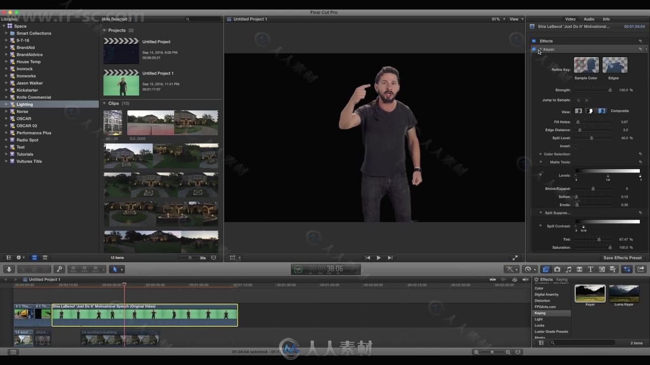
Task: Collapse the Spill Suppression section
Action: coord(540,213)
